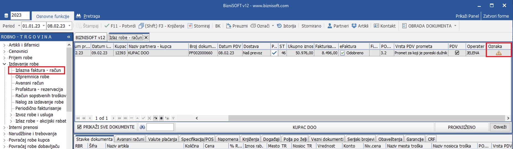Go to previous record arrow
Screen dimensions: 513x149
(x=90, y=118)
